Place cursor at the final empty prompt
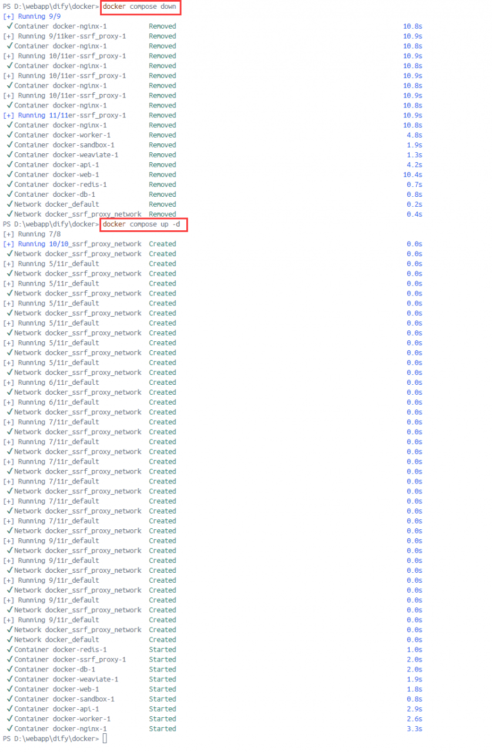Image resolution: width=492 pixels, height=752 pixels. (x=105, y=738)
